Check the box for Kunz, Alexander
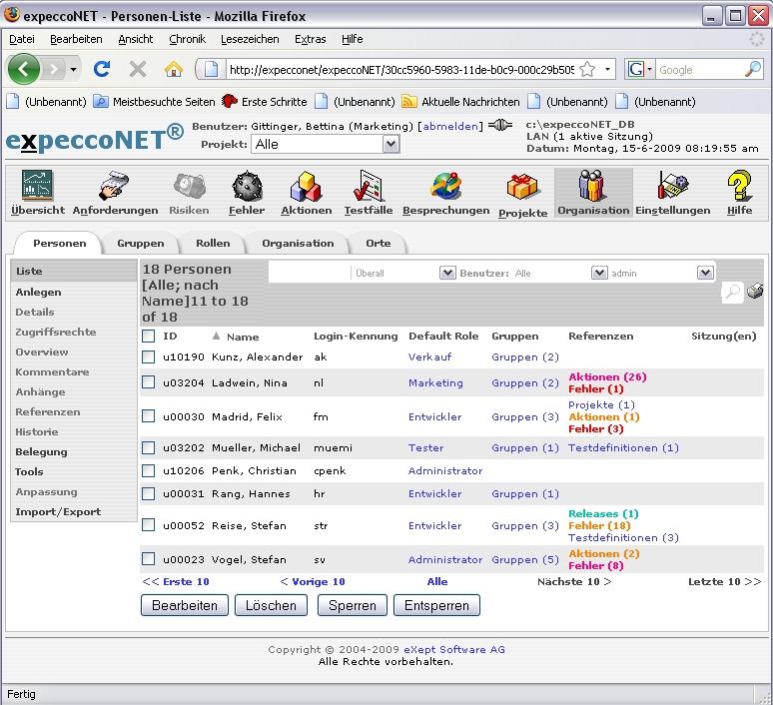Viewport: 773px width, 705px height. pos(148,356)
